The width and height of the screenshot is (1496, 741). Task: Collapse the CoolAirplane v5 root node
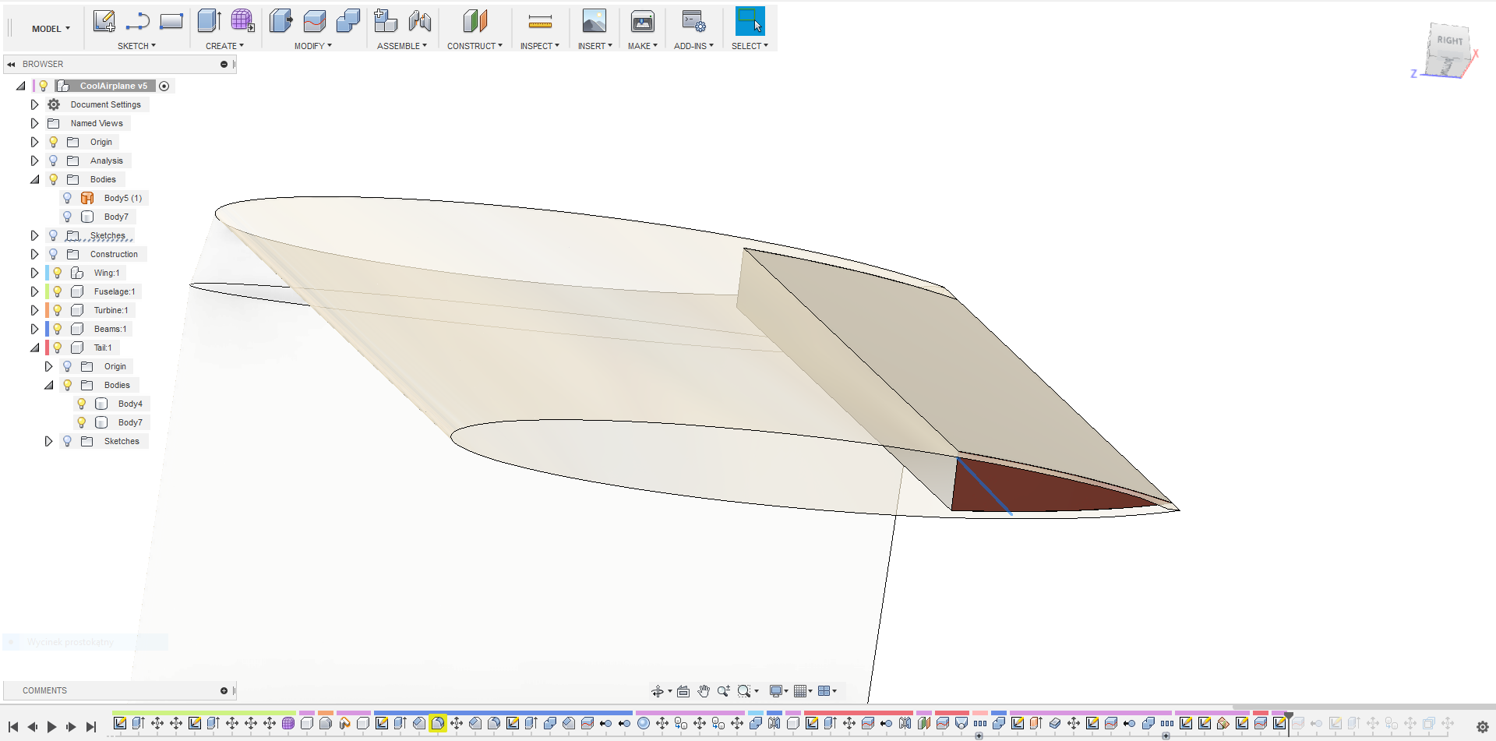tap(20, 86)
